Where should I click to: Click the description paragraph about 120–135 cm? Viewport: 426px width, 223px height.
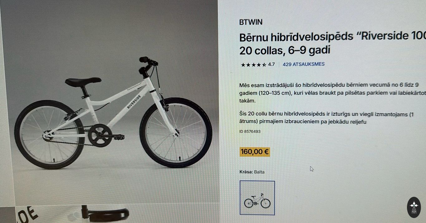click(x=332, y=93)
